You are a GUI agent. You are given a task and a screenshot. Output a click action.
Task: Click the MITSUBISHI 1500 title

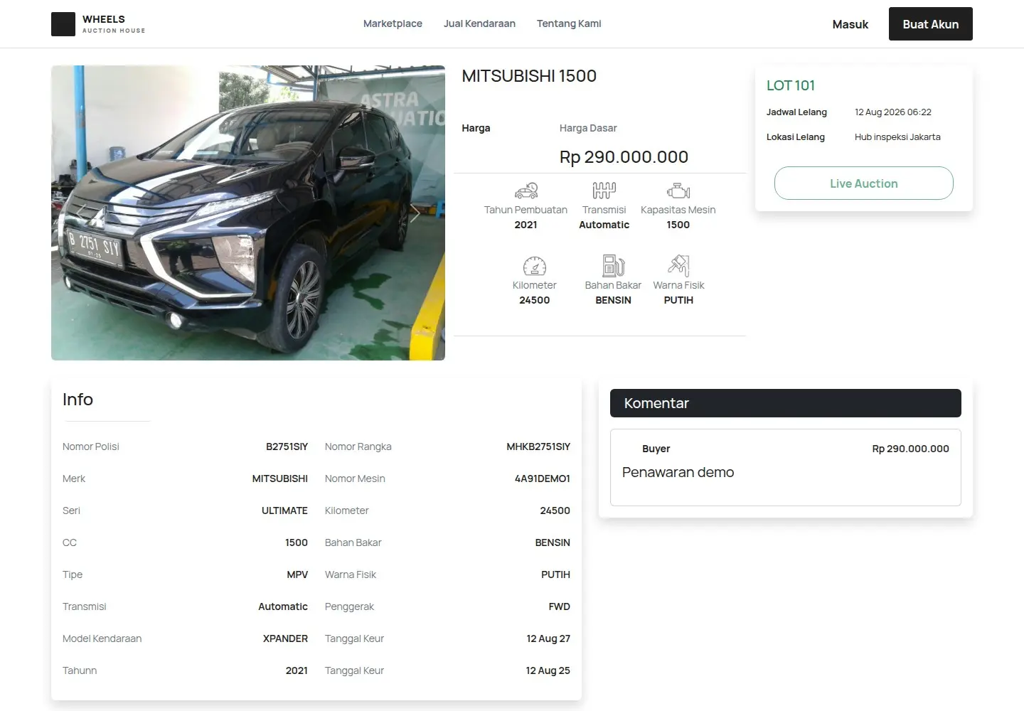(x=529, y=76)
